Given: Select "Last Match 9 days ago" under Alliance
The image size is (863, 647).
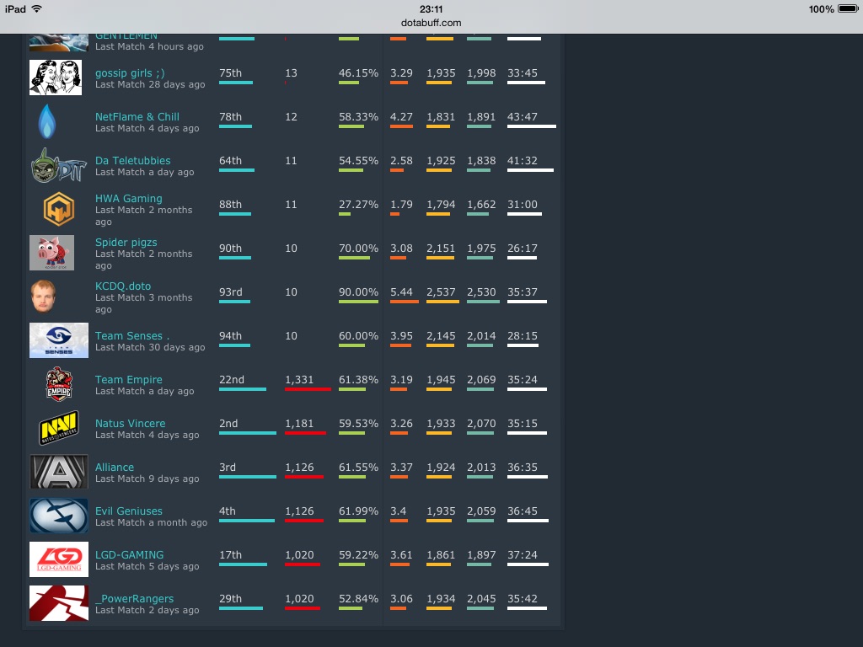Looking at the screenshot, I should click(x=147, y=479).
